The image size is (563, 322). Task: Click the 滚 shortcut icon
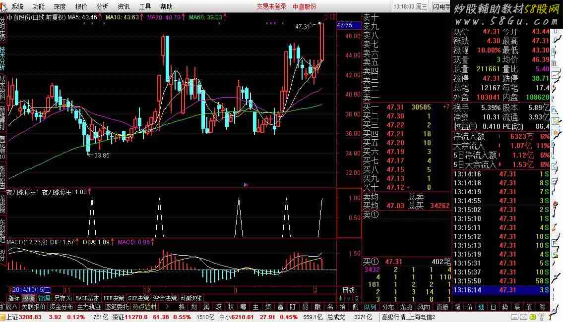tap(219, 307)
